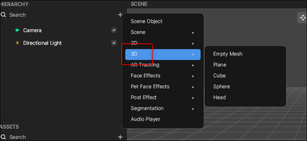Expand the AR Tracking submenu arrow

193,65
